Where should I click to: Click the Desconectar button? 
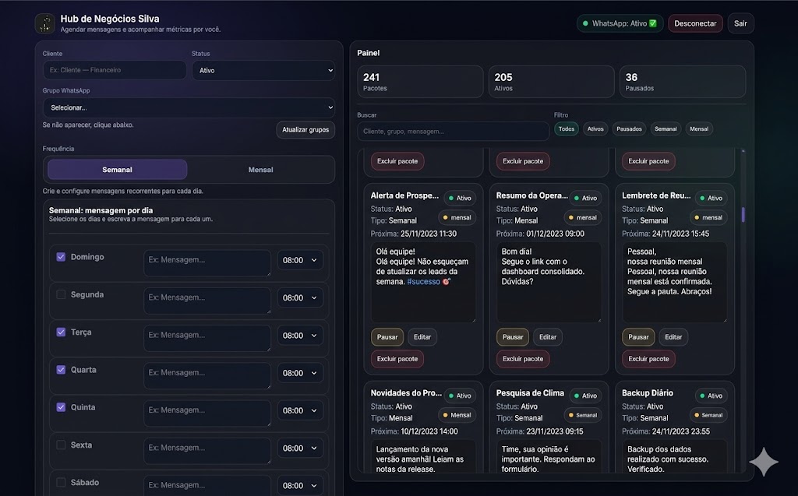695,23
